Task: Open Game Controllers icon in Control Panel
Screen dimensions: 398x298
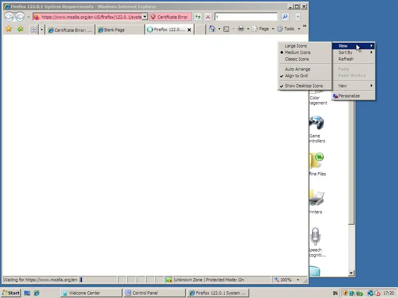Action: point(317,129)
